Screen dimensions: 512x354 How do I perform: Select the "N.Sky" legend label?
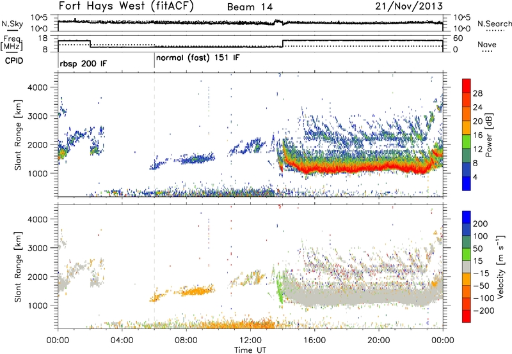click(x=12, y=24)
